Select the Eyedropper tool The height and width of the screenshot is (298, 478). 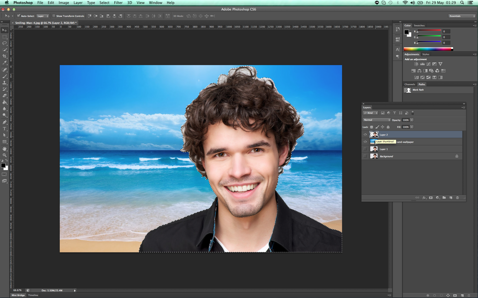[4, 63]
